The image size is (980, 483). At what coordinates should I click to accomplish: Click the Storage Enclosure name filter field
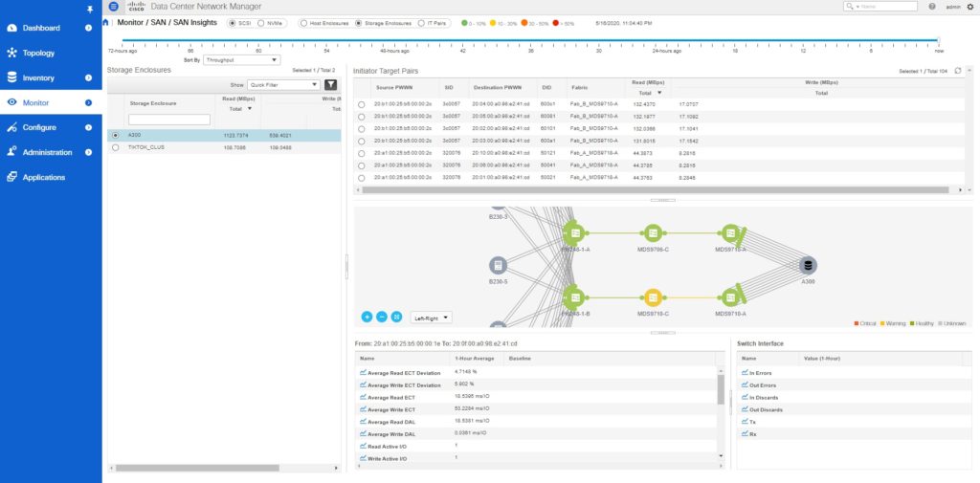point(169,120)
